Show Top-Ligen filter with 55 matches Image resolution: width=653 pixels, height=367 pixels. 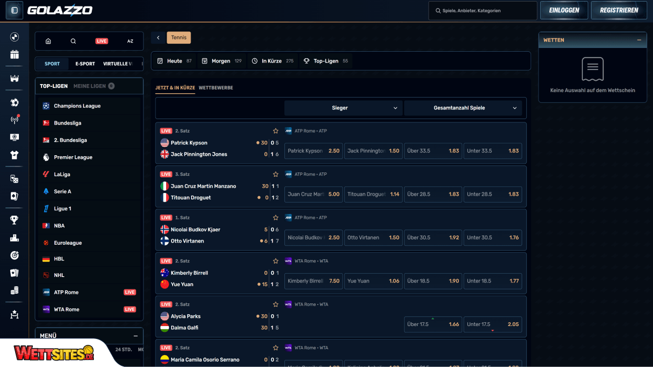coord(326,61)
